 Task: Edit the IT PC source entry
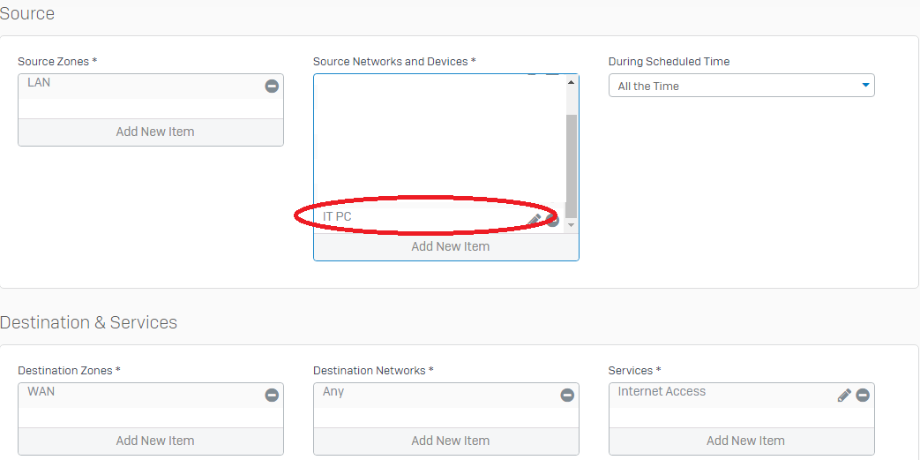(535, 220)
